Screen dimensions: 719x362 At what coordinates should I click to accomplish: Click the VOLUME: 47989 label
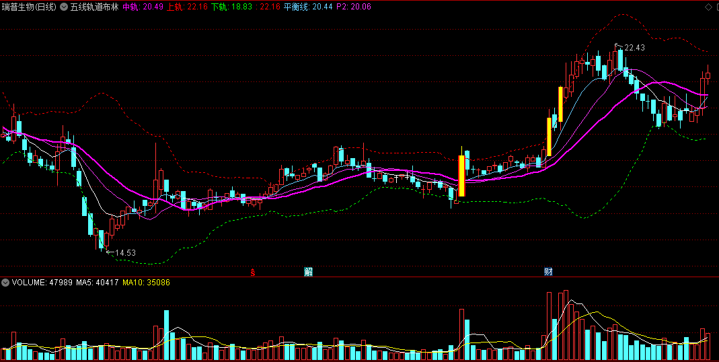click(x=42, y=283)
